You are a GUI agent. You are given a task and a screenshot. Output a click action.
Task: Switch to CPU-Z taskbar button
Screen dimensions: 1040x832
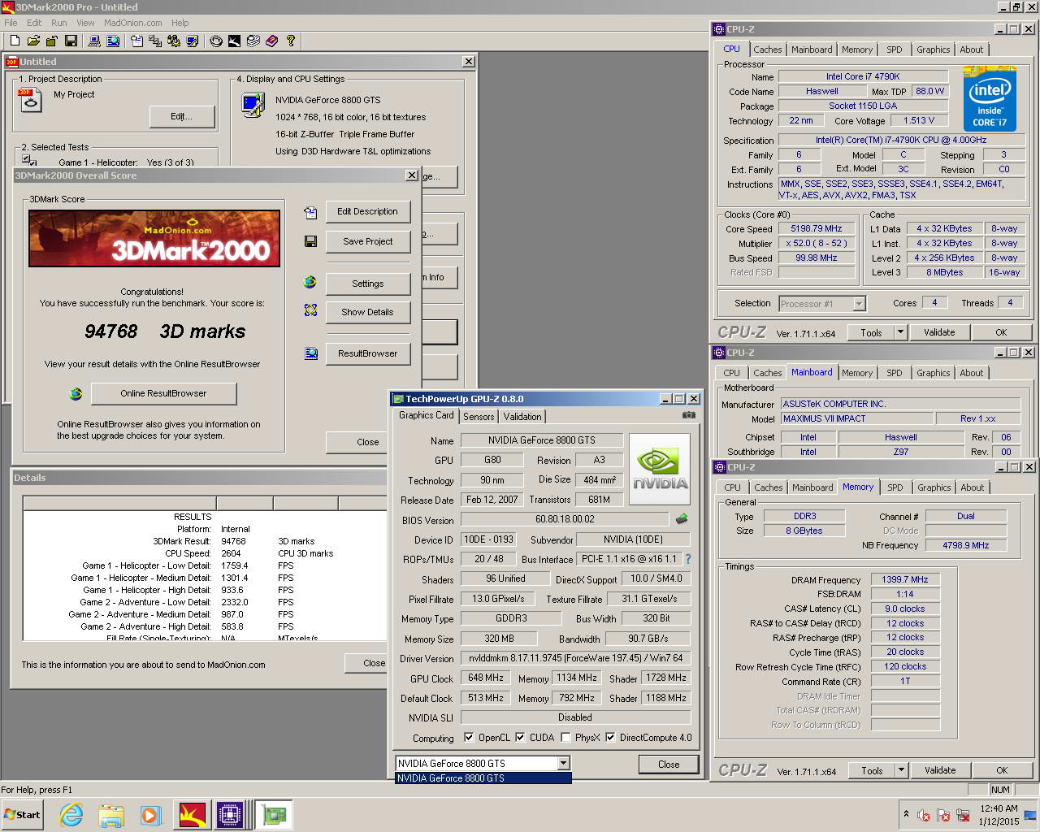coord(231,815)
